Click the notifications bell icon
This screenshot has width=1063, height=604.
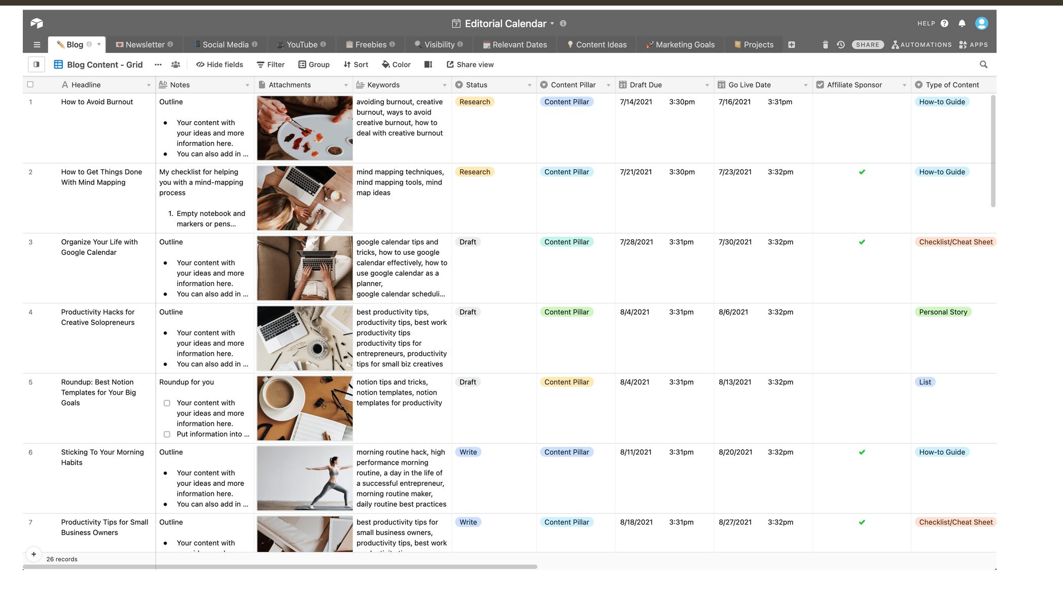click(x=962, y=23)
